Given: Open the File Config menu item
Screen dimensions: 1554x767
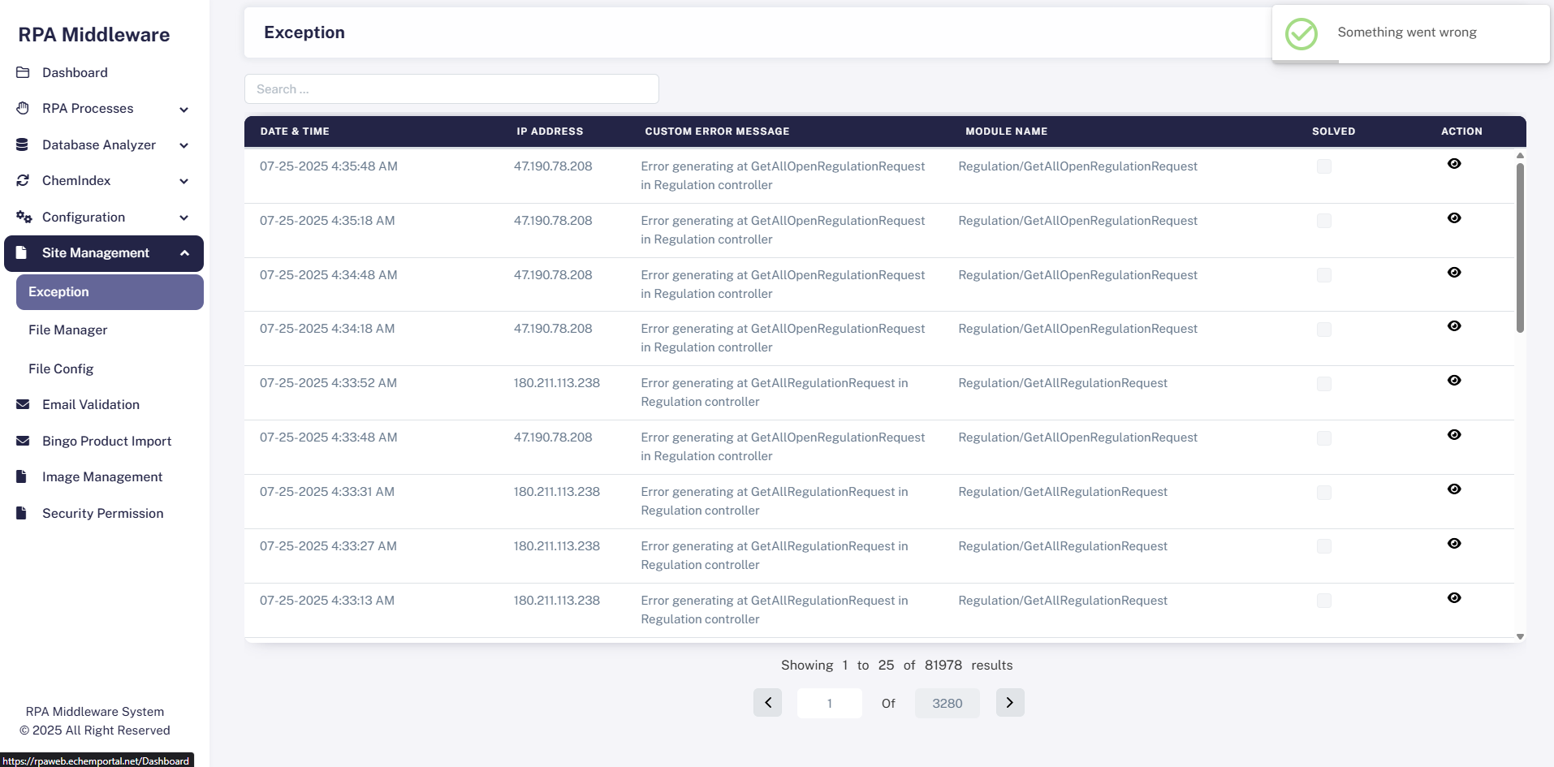Looking at the screenshot, I should point(61,369).
